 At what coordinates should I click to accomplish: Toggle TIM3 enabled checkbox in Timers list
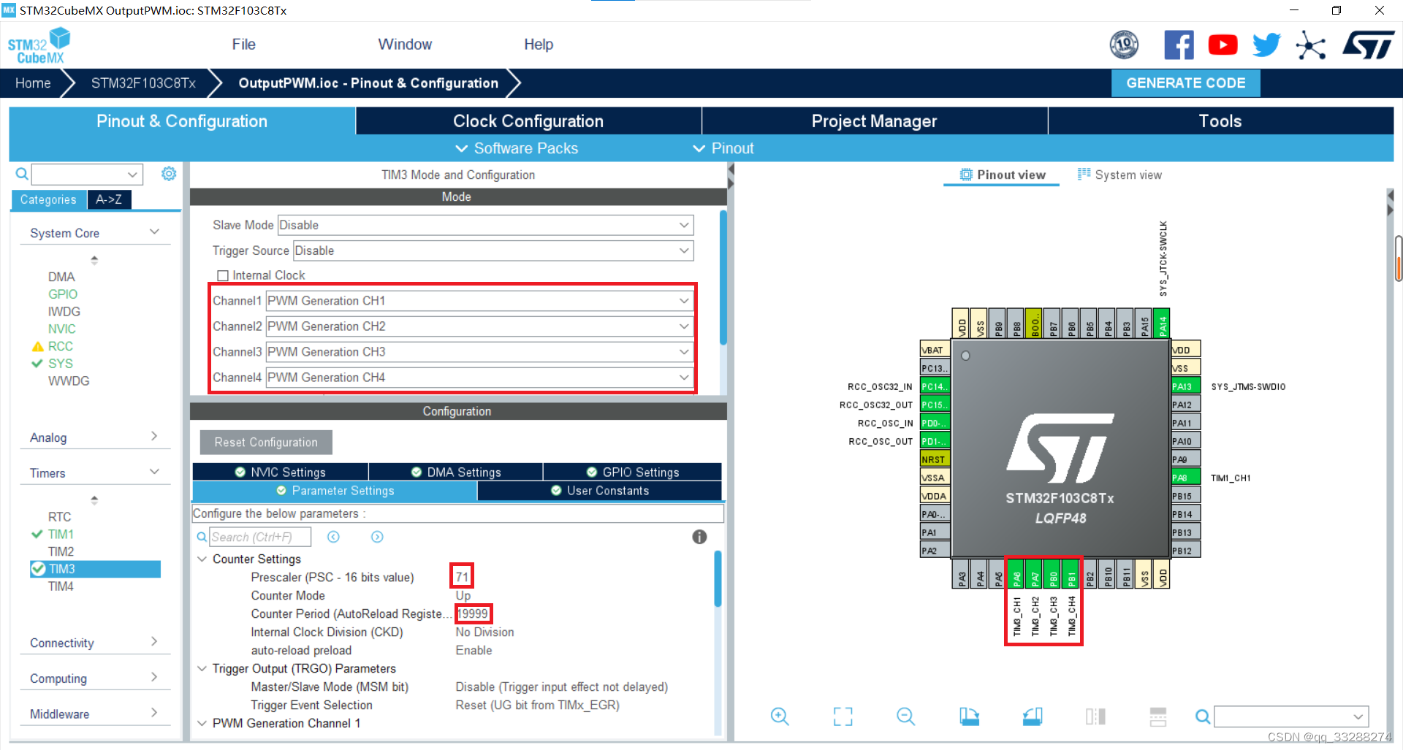pyautogui.click(x=39, y=569)
